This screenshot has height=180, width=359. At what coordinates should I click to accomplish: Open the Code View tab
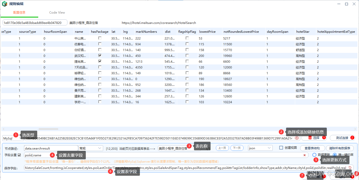(57, 12)
